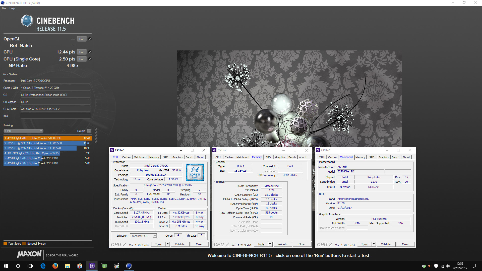Click Validate in first CPU-Z window
Screen dimensions: 482x271
click(180, 244)
